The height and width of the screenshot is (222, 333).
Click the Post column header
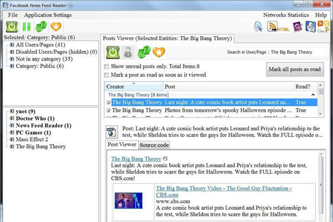pyautogui.click(x=228, y=87)
